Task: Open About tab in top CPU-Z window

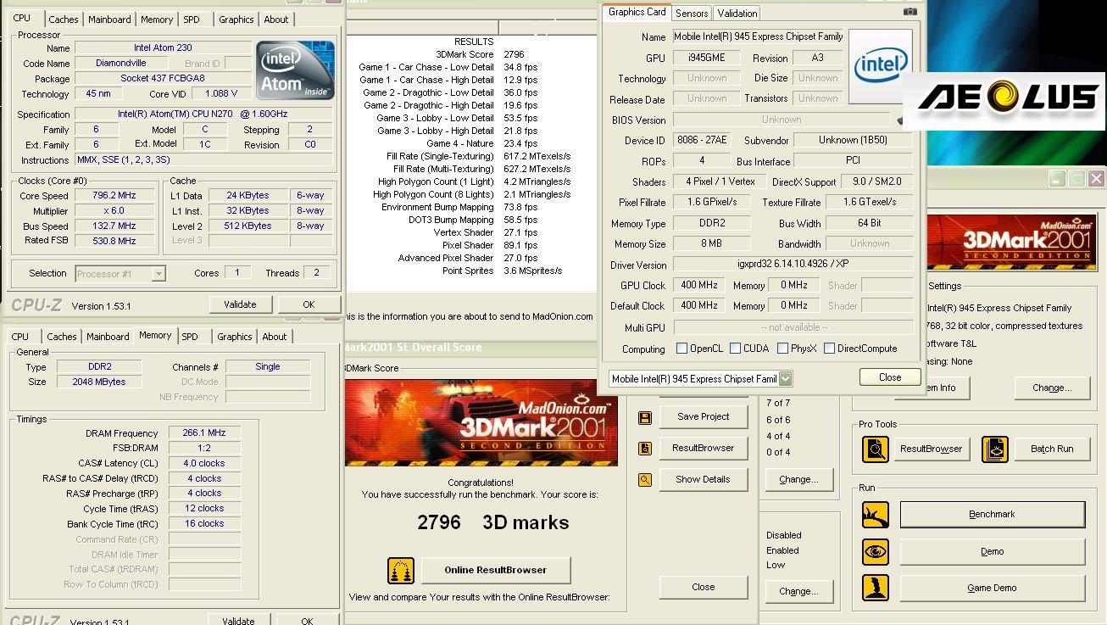Action: point(275,20)
